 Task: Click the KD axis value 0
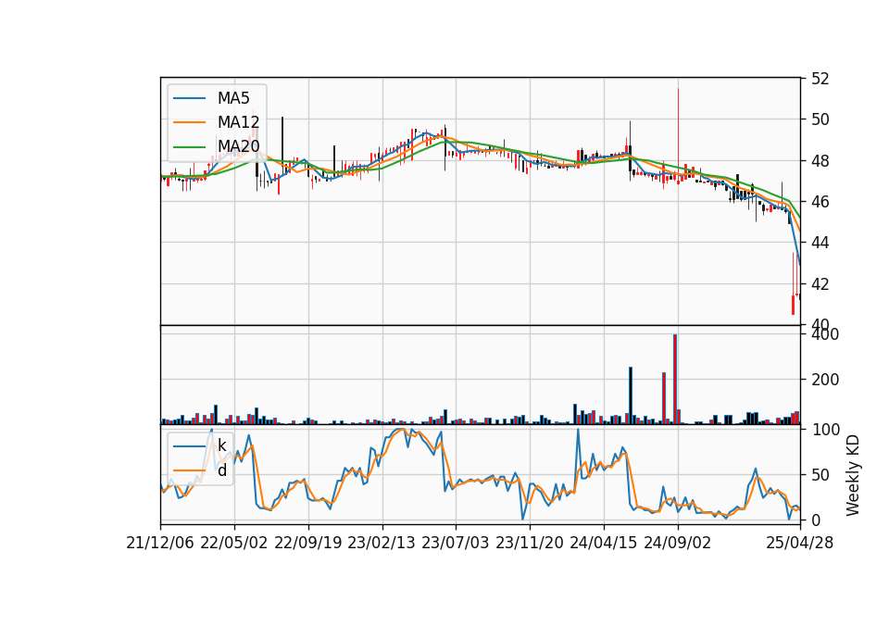point(815,520)
